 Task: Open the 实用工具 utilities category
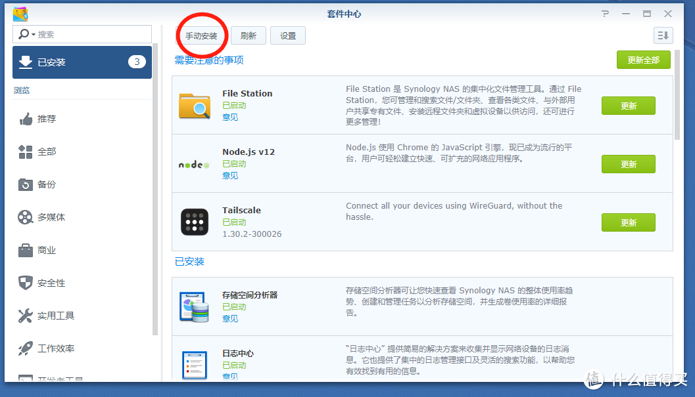[82, 316]
